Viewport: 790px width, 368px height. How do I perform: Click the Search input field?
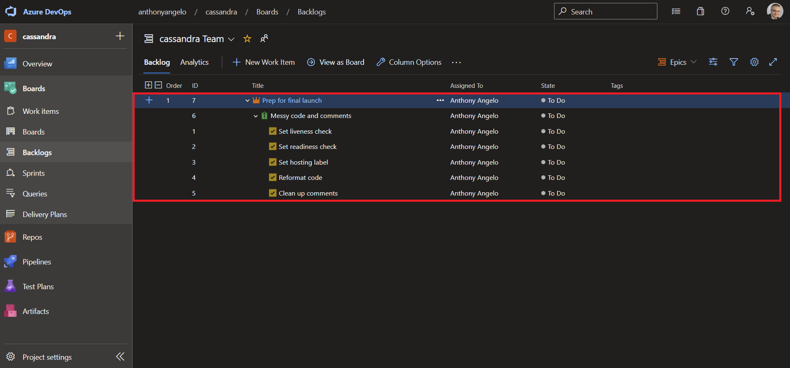click(x=605, y=12)
